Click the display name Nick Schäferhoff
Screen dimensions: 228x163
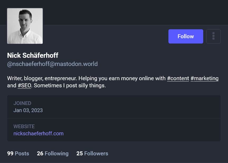(x=33, y=55)
